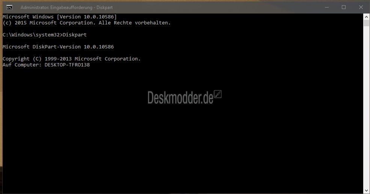This screenshot has width=370, height=194.
Task: Minimize the Eingabeaufforderung window
Action: (326, 7)
